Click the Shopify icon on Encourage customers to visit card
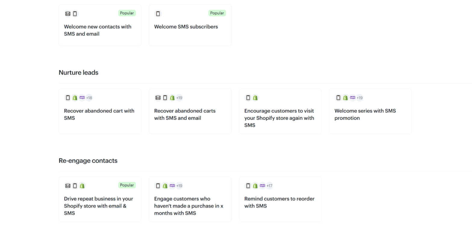 [255, 97]
